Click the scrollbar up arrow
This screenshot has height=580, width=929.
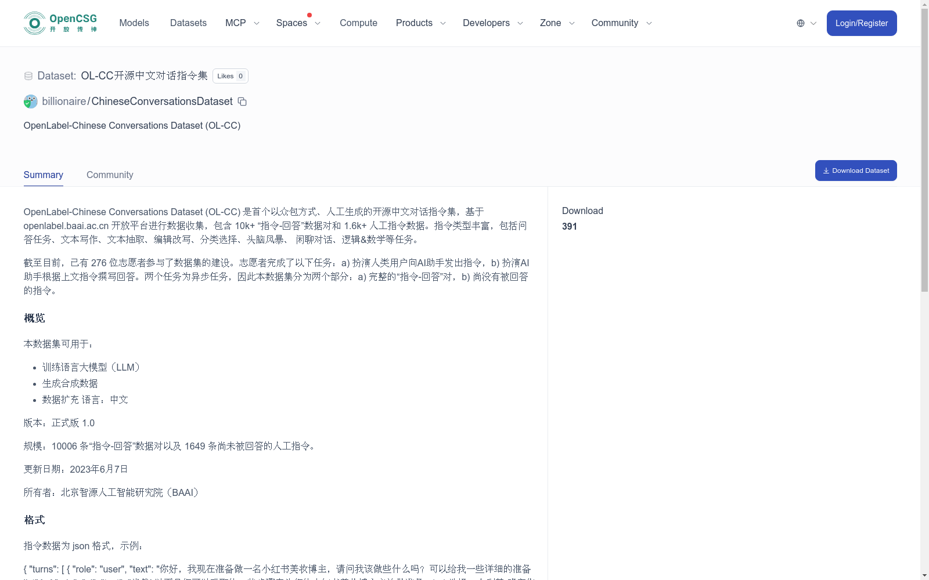click(924, 4)
